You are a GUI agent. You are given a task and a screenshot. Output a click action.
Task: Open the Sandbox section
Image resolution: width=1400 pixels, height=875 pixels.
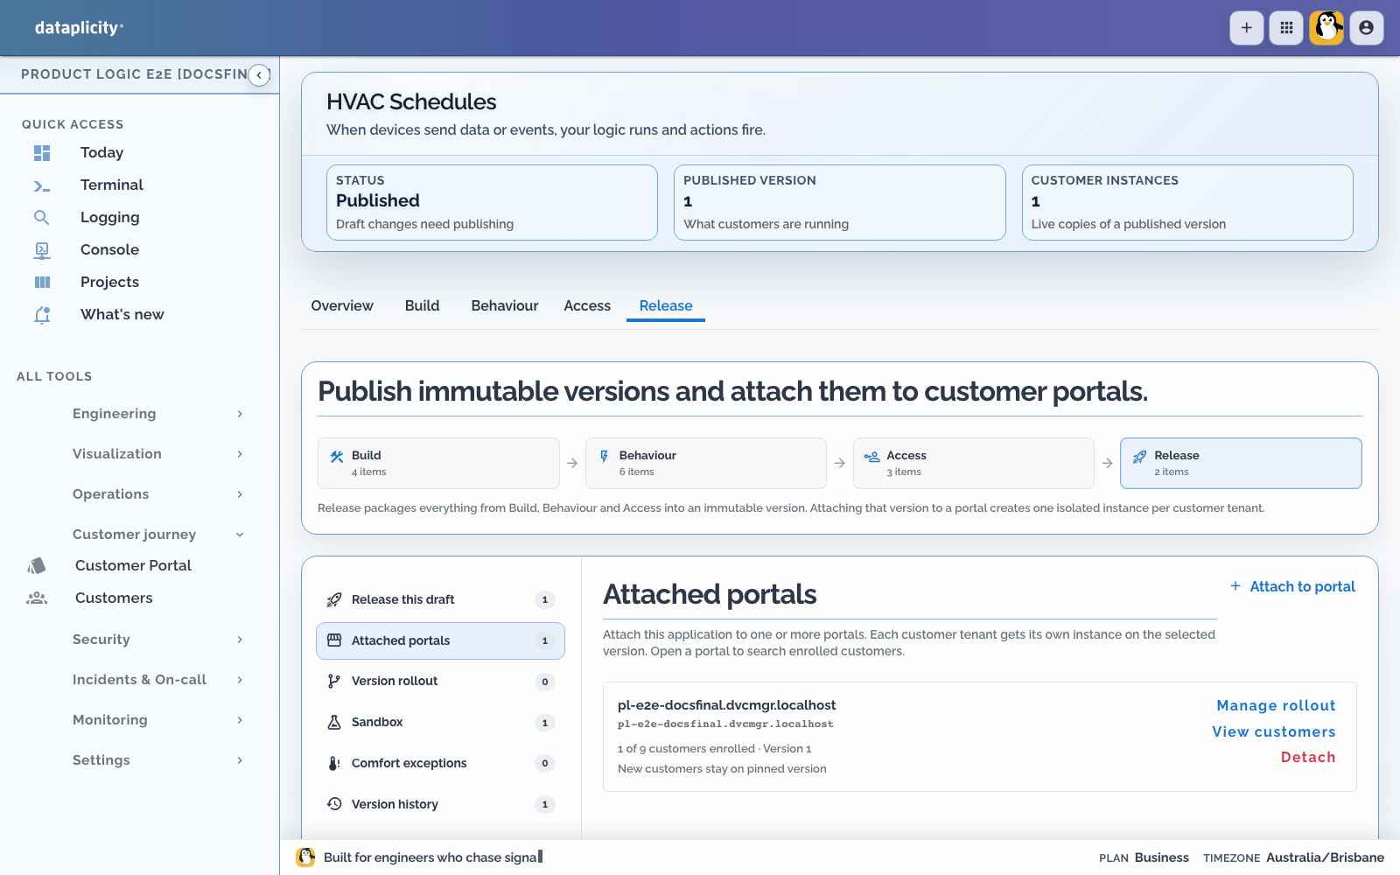[x=440, y=723]
